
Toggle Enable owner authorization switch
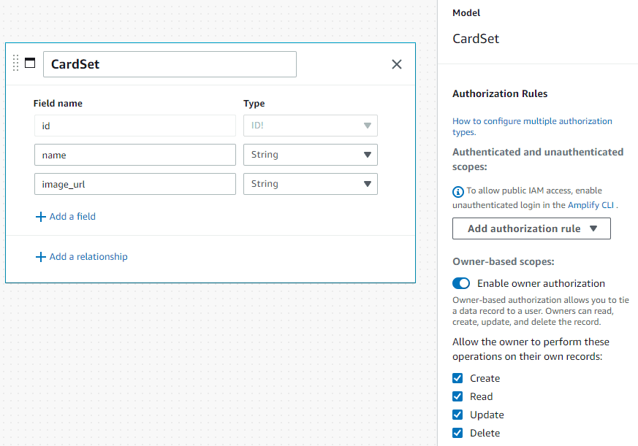point(461,283)
